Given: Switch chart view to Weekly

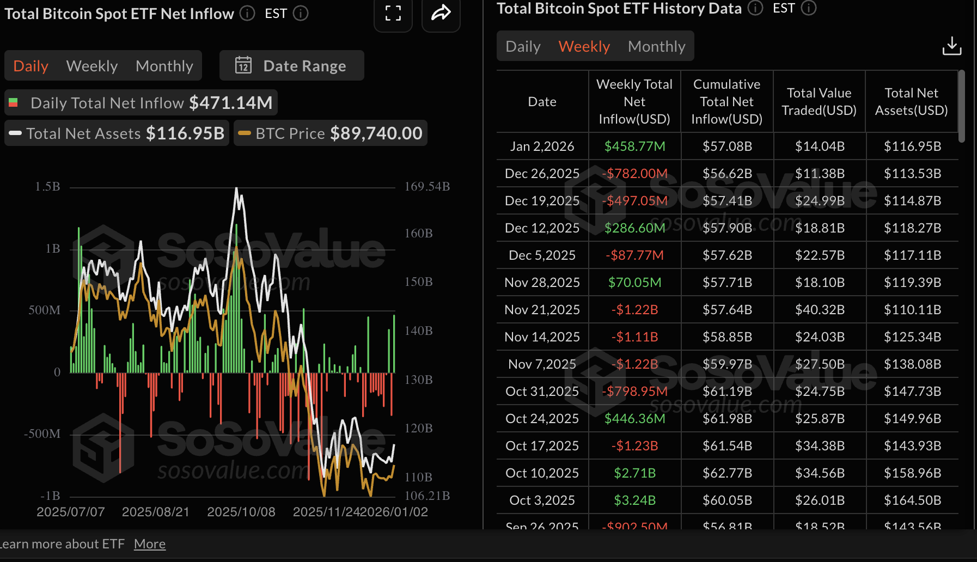Looking at the screenshot, I should click(x=91, y=65).
